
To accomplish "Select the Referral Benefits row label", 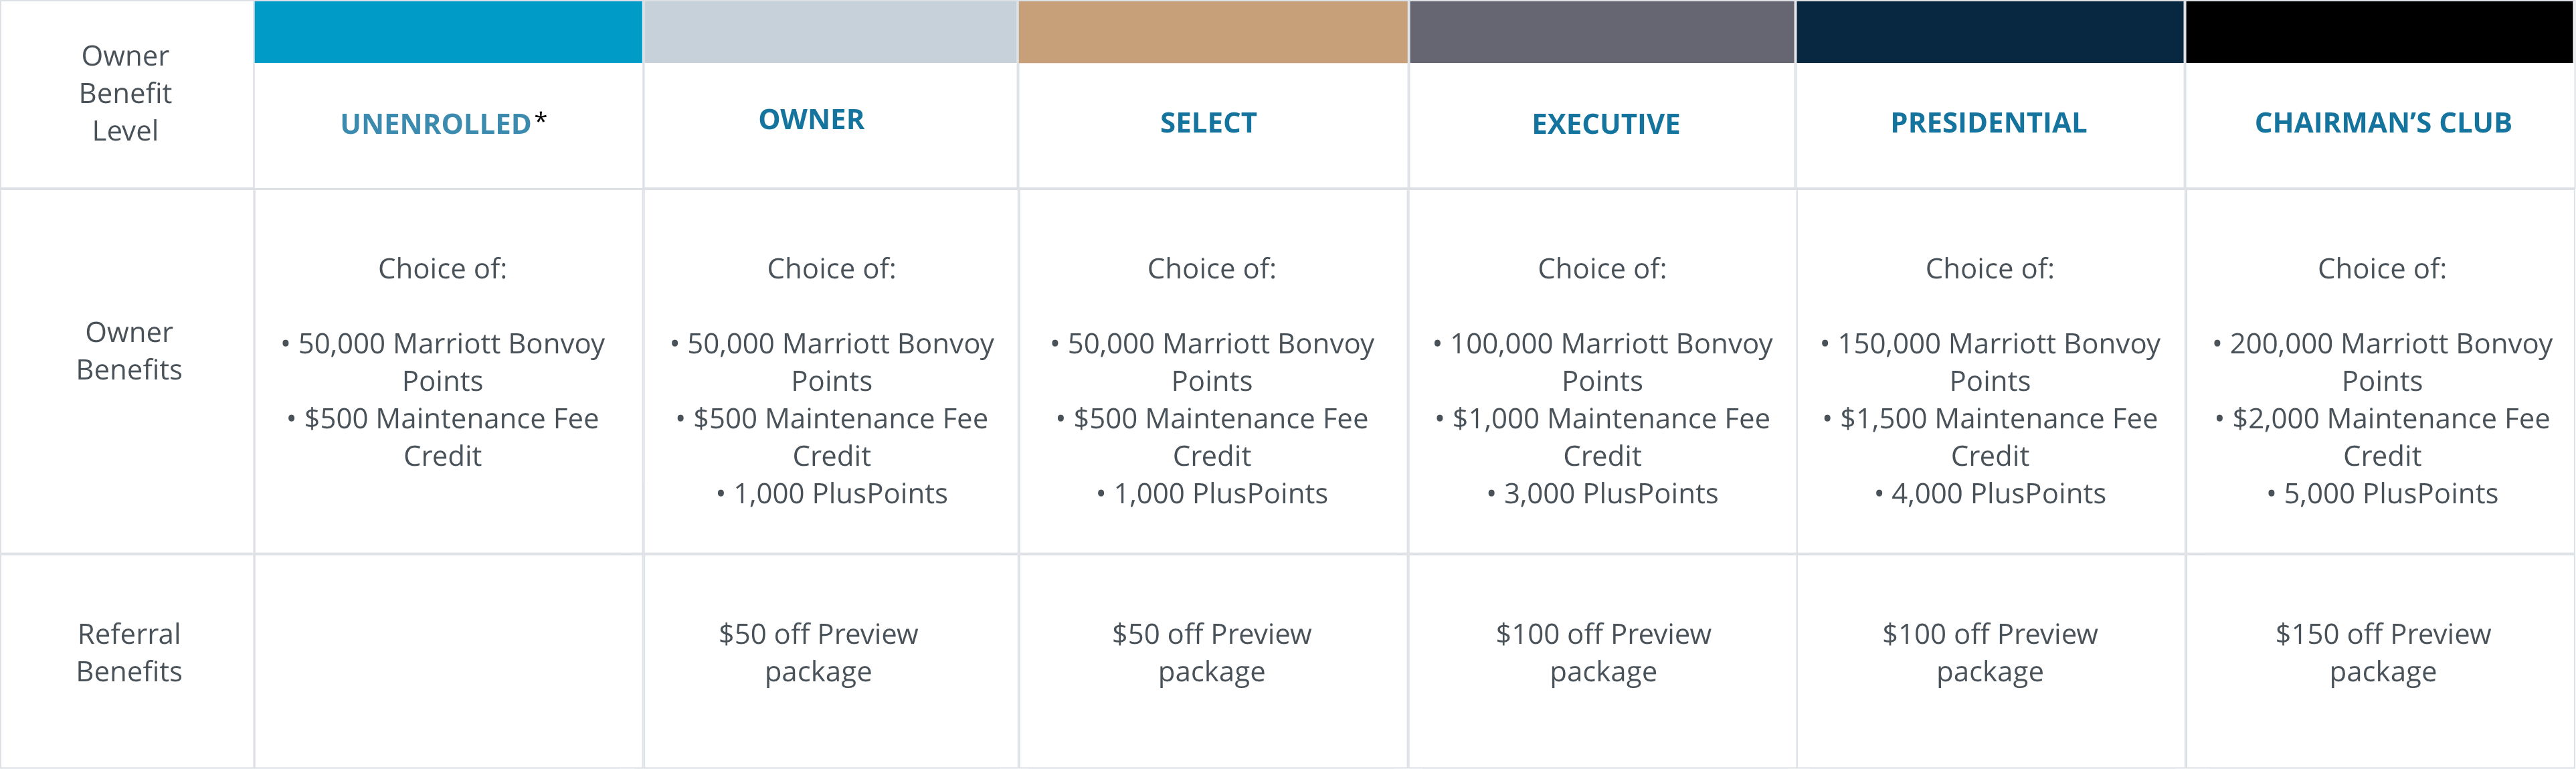I will click(x=129, y=652).
